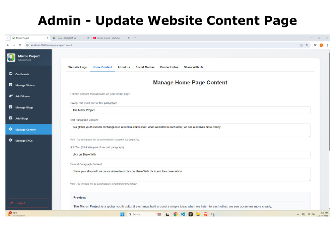Open the Windows Start button

coord(122,214)
